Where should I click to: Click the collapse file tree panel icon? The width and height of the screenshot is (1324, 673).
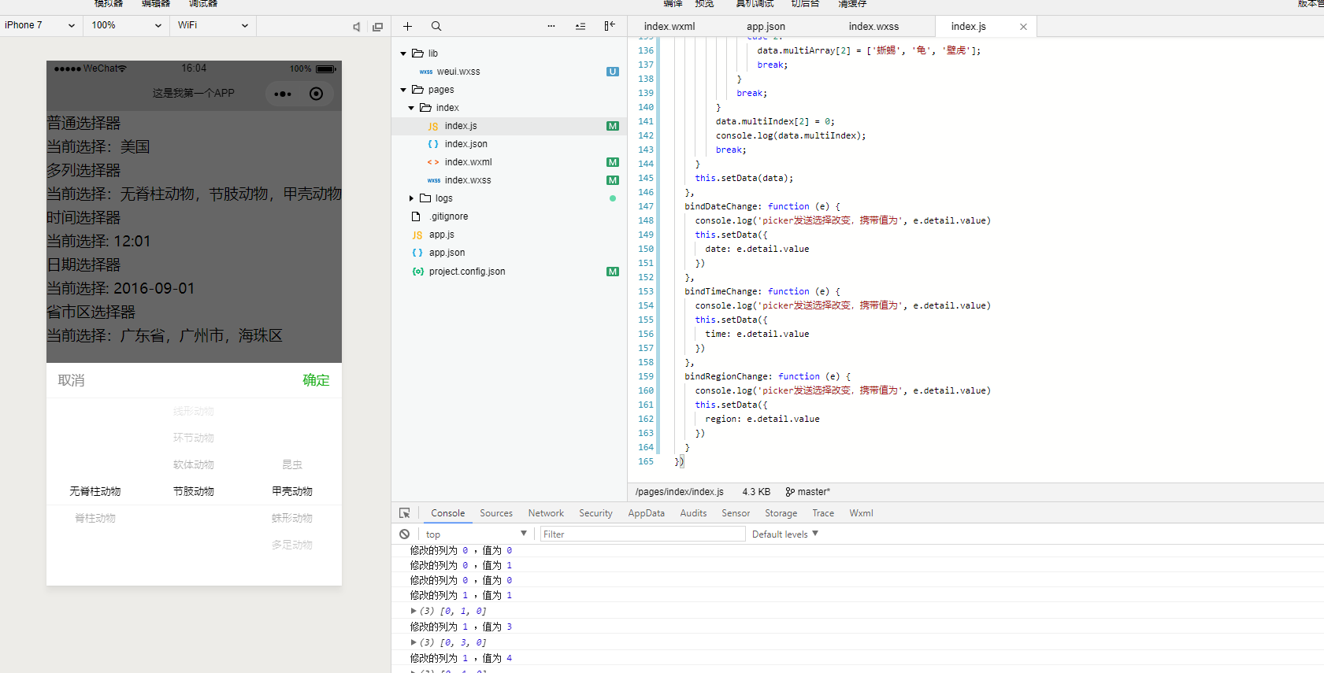click(609, 26)
